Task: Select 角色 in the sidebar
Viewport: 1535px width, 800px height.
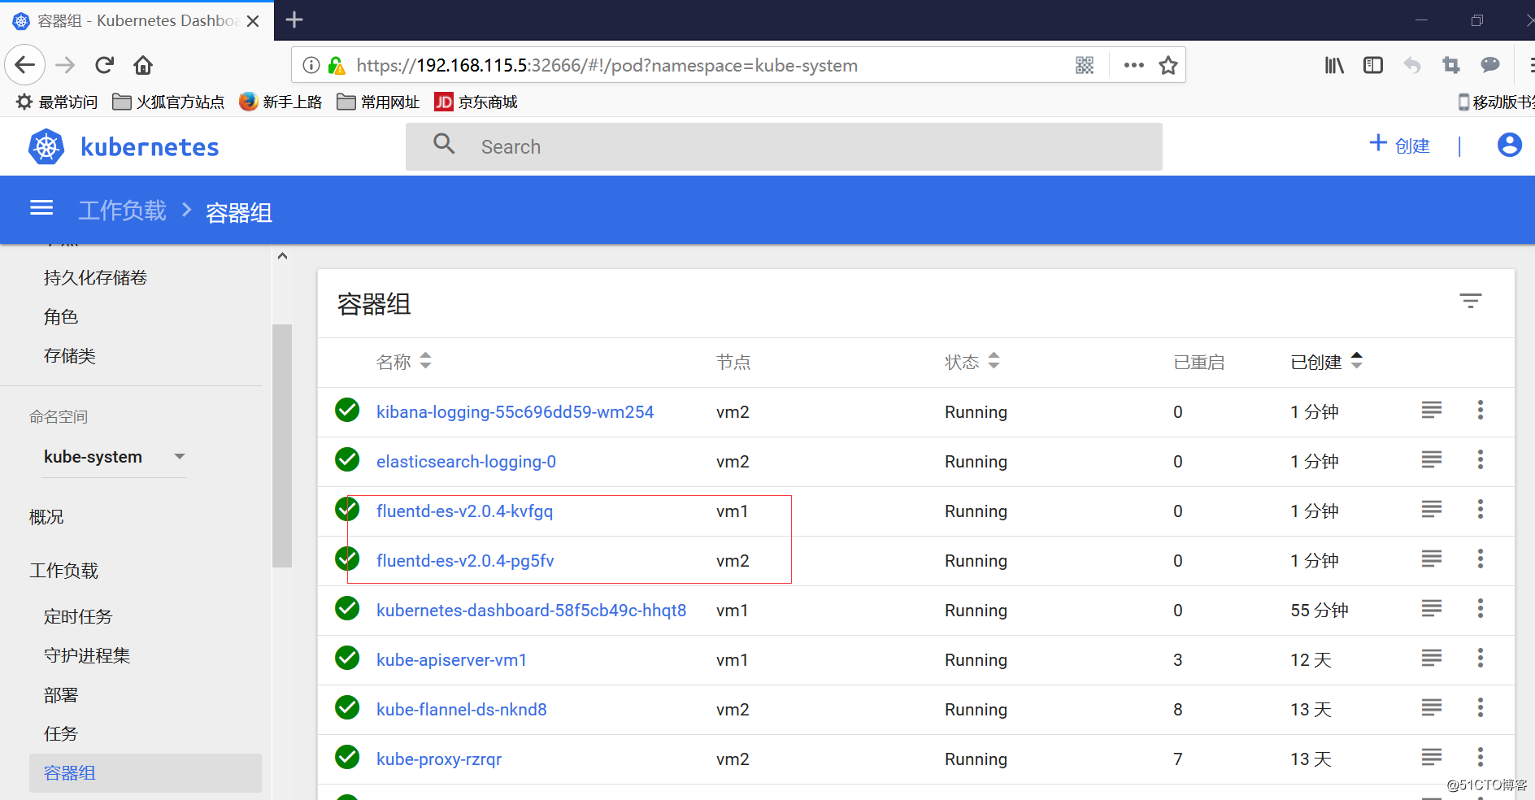Action: pos(61,317)
